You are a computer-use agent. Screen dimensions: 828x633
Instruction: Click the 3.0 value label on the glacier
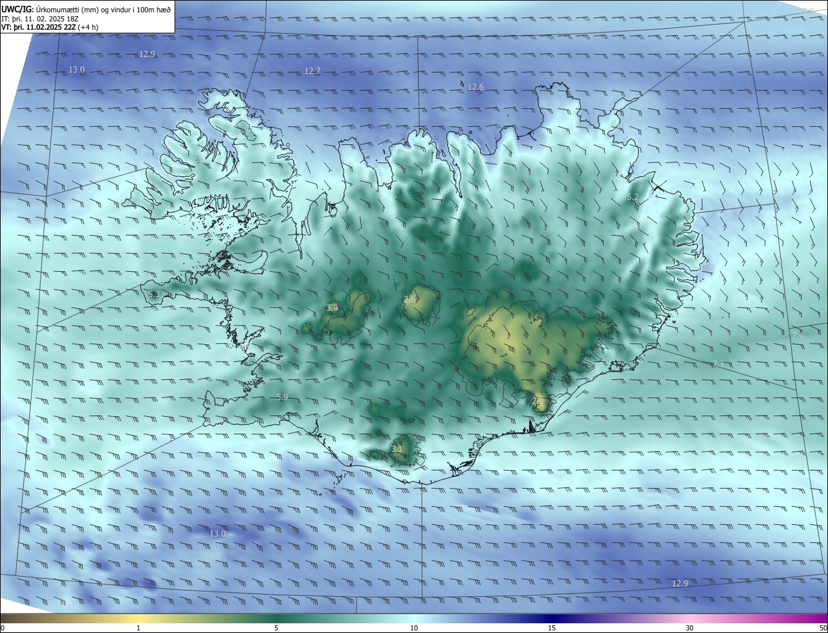(332, 307)
